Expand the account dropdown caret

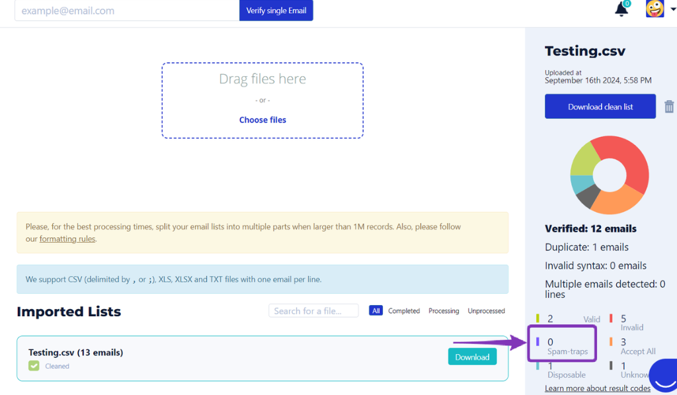pos(672,9)
